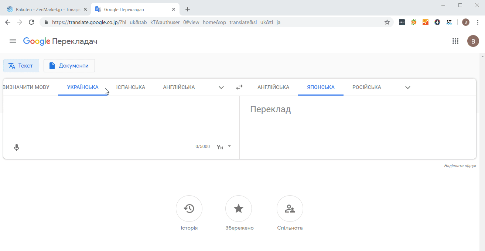
Task: Open the Chrome profile avatar button
Action: [466, 22]
